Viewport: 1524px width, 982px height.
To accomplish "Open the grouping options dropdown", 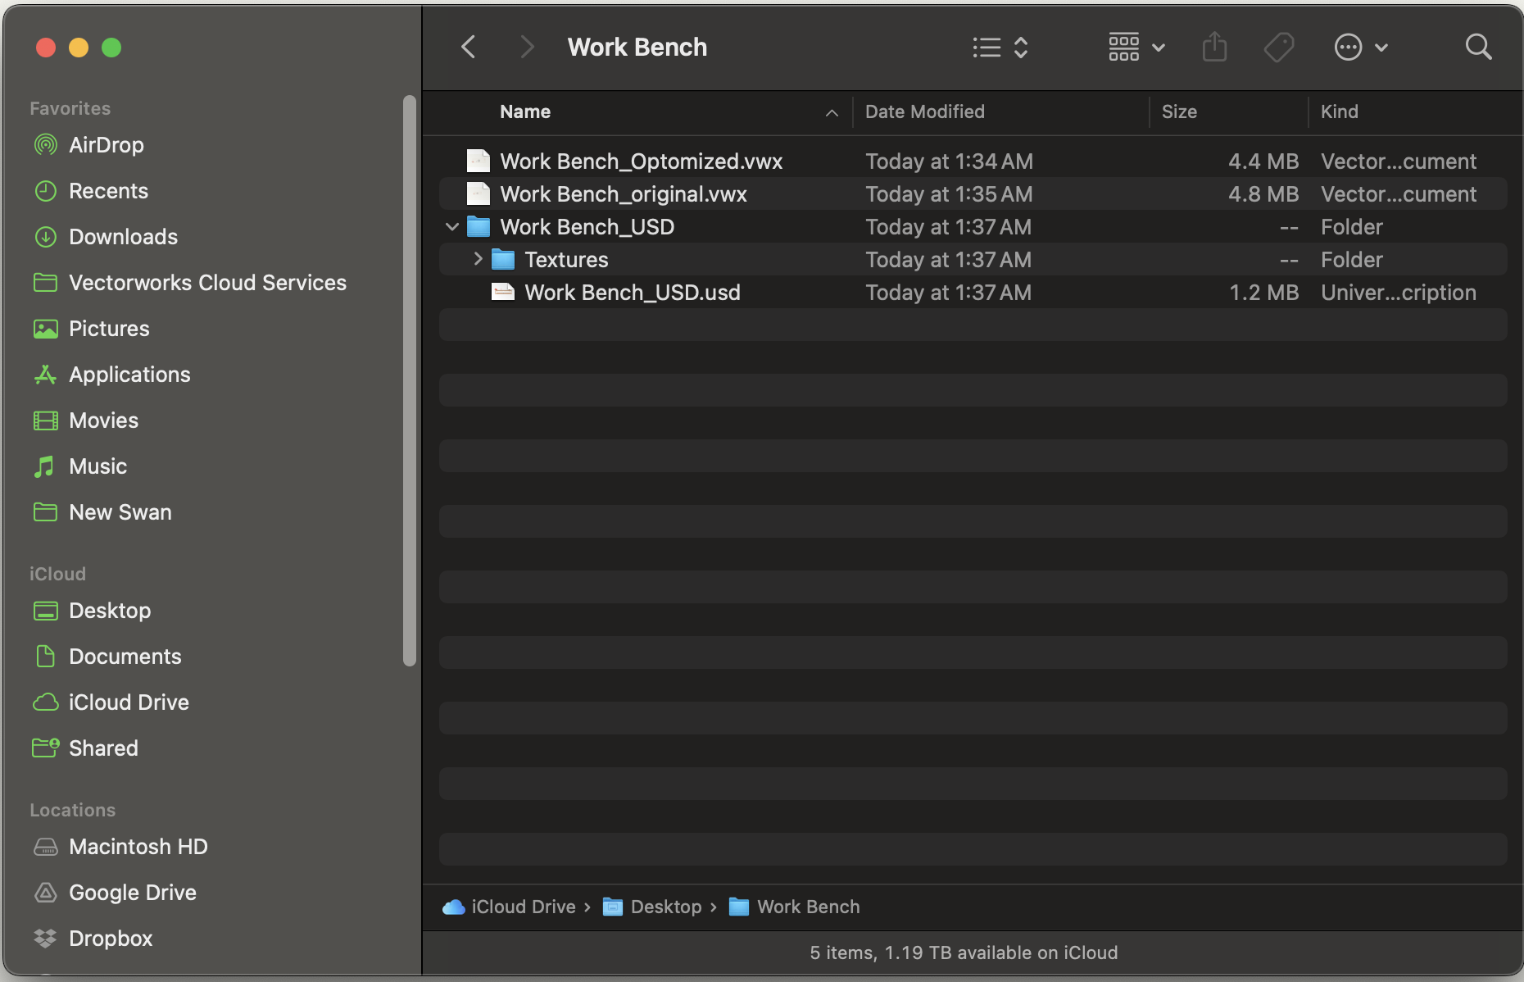I will (x=1135, y=47).
